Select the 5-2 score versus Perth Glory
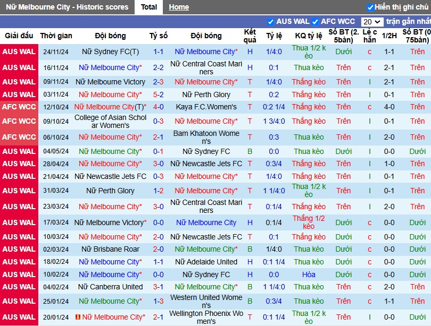 point(159,95)
